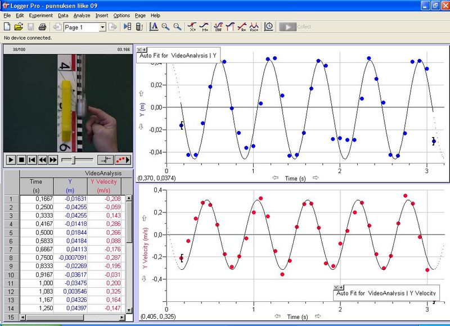Open the Experiment menu

coord(41,15)
